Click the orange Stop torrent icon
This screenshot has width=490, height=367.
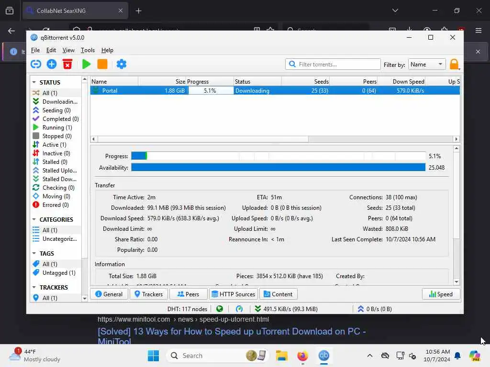click(102, 65)
